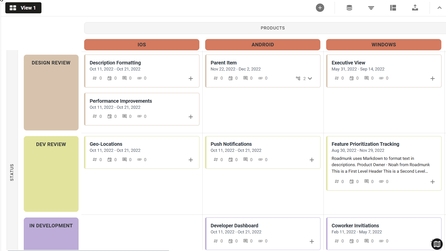Click the circular plus button to add an item
This screenshot has height=251, width=446.
pyautogui.click(x=319, y=8)
